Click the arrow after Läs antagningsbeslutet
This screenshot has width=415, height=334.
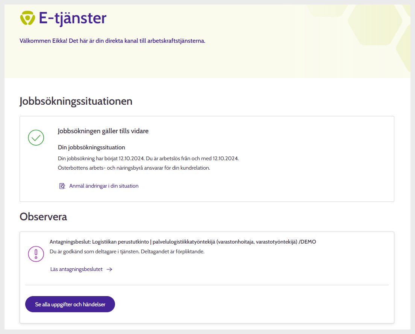[x=109, y=269]
